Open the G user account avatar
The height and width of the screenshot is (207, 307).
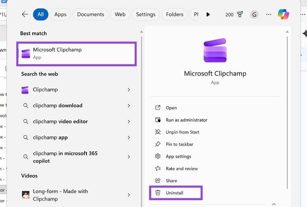pyautogui.click(x=254, y=14)
